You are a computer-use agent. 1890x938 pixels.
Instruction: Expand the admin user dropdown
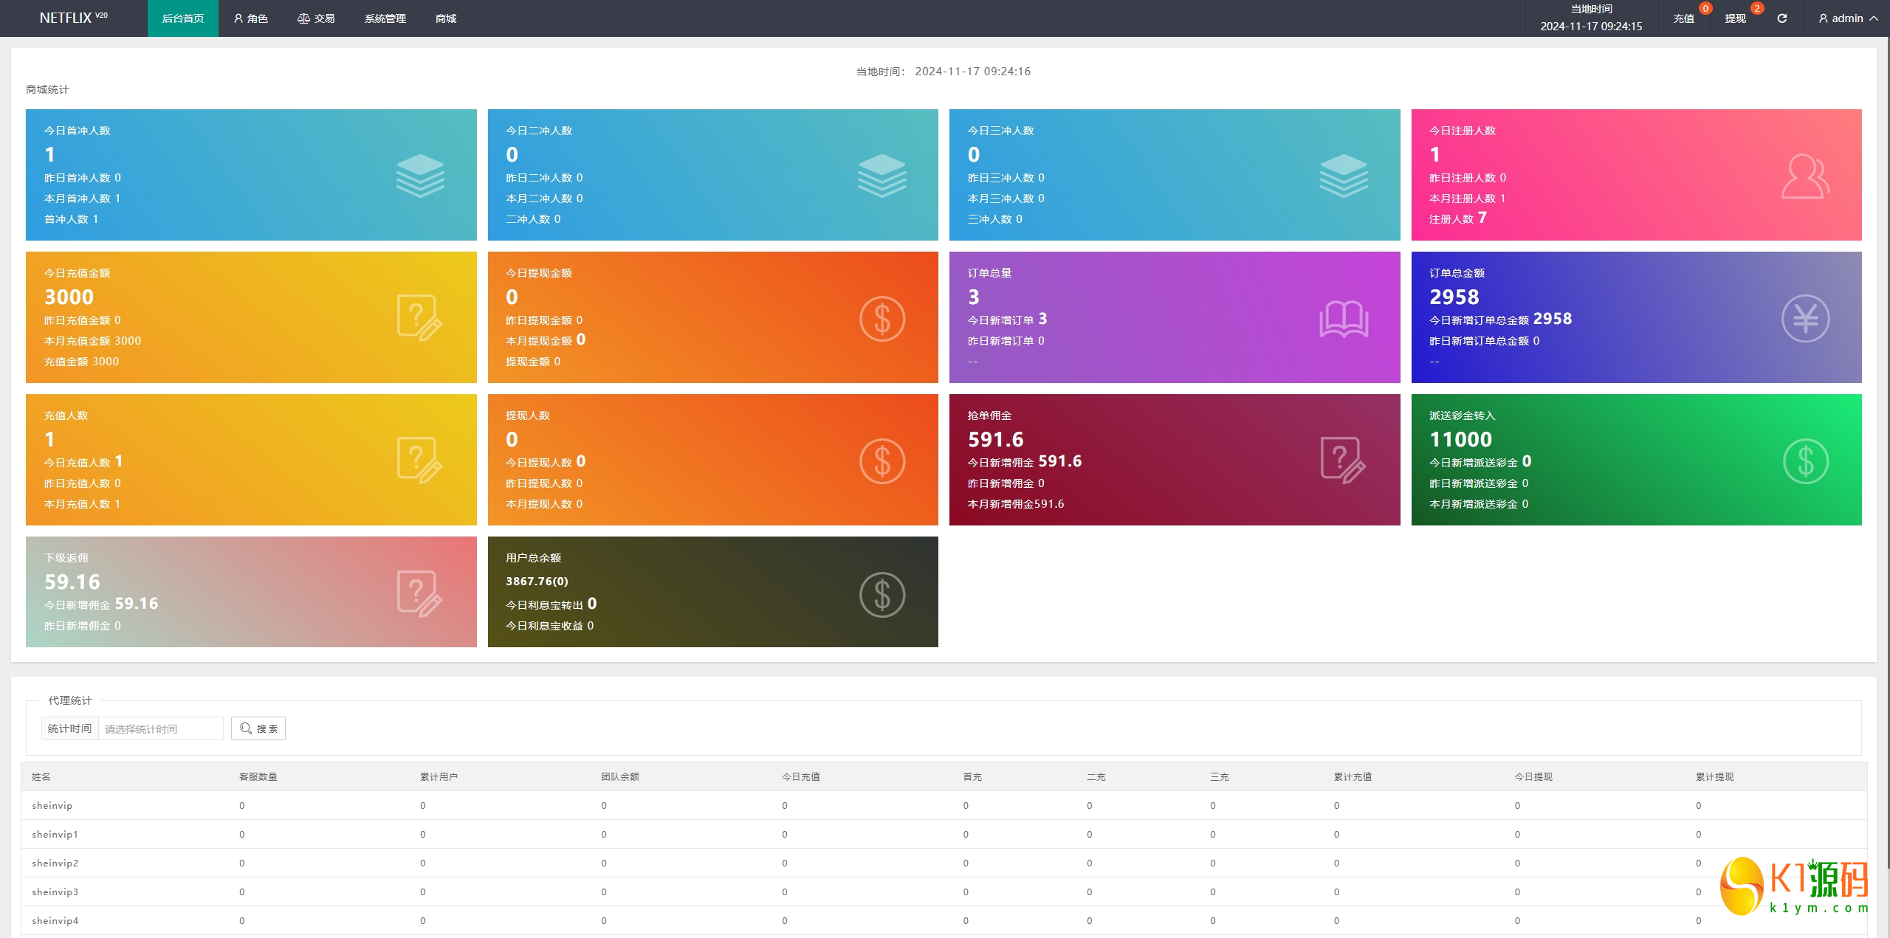click(1848, 18)
